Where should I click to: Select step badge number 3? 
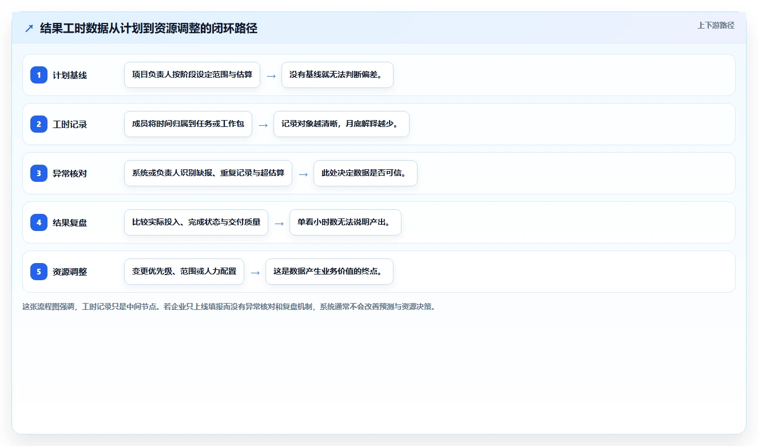pos(39,173)
